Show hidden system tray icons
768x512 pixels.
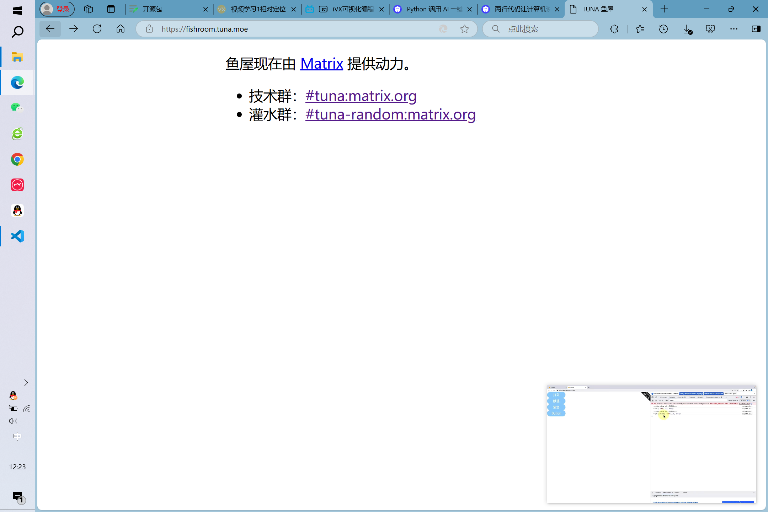[x=26, y=383]
